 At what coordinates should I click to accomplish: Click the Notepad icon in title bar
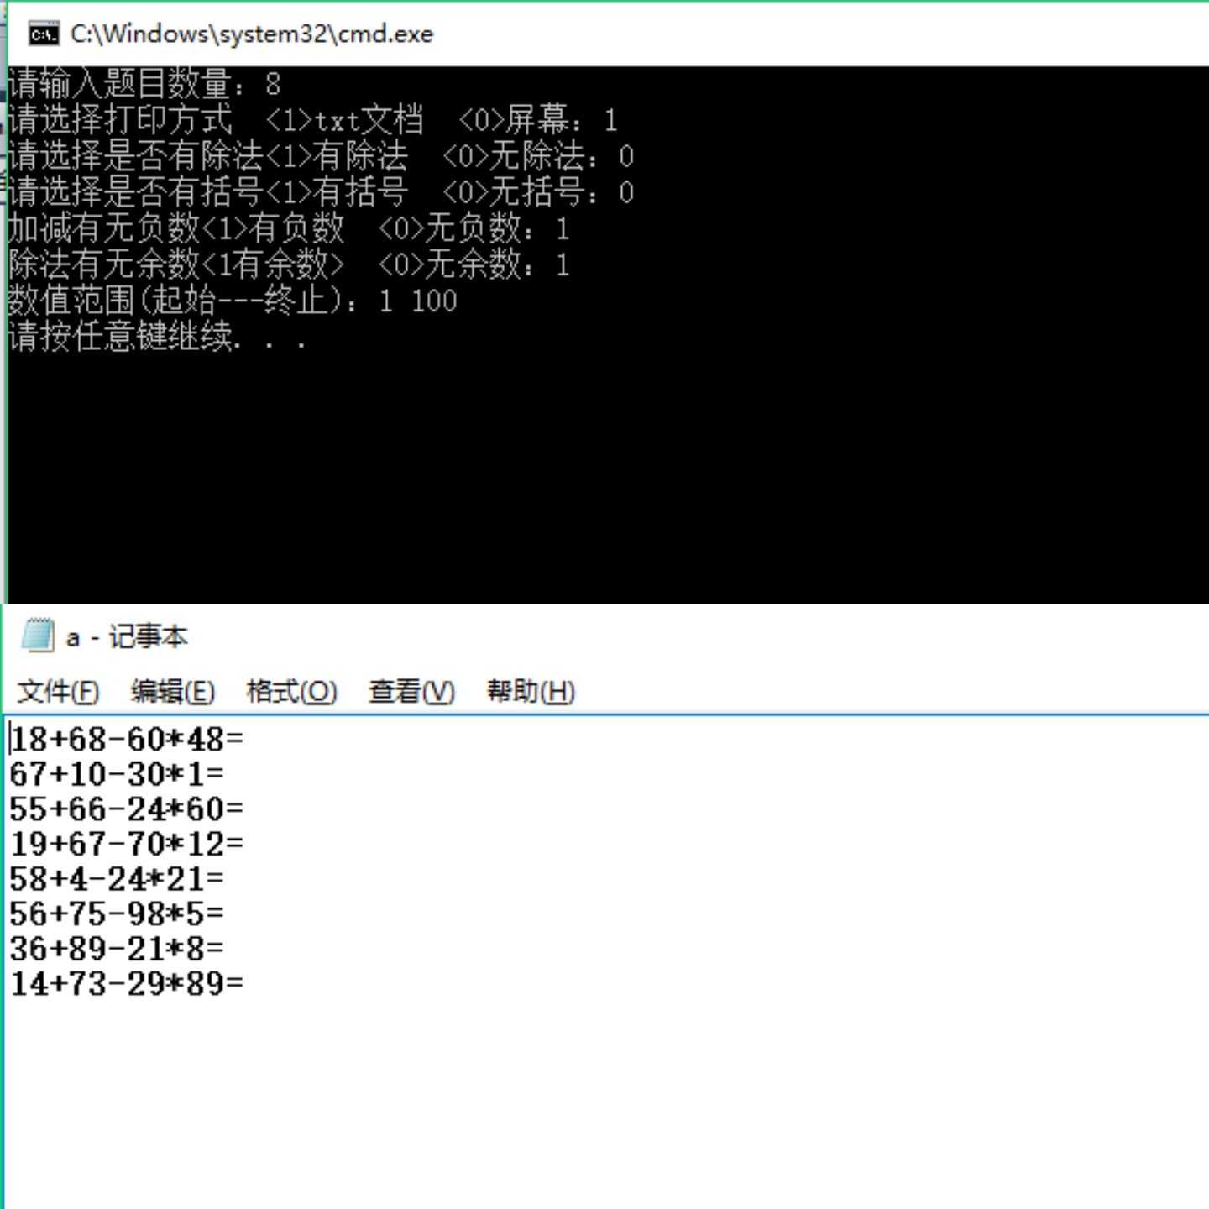(38, 636)
